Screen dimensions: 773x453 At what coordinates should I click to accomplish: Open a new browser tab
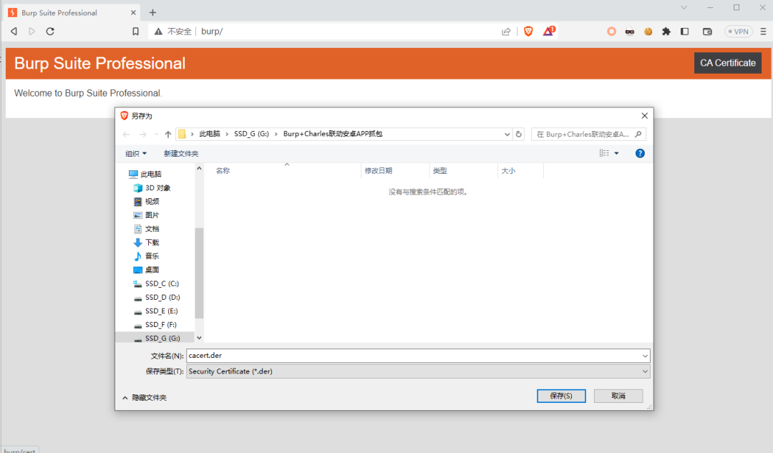click(x=153, y=13)
